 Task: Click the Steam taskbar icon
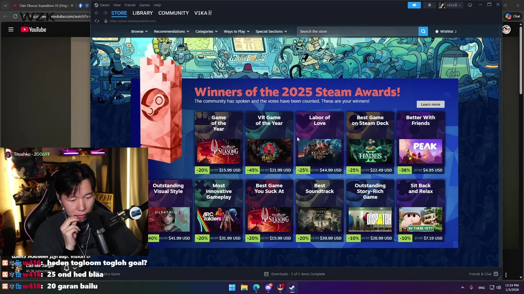click(x=292, y=287)
